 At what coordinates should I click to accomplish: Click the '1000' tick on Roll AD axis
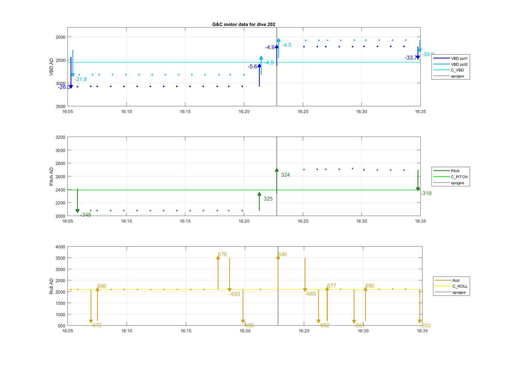[60, 314]
